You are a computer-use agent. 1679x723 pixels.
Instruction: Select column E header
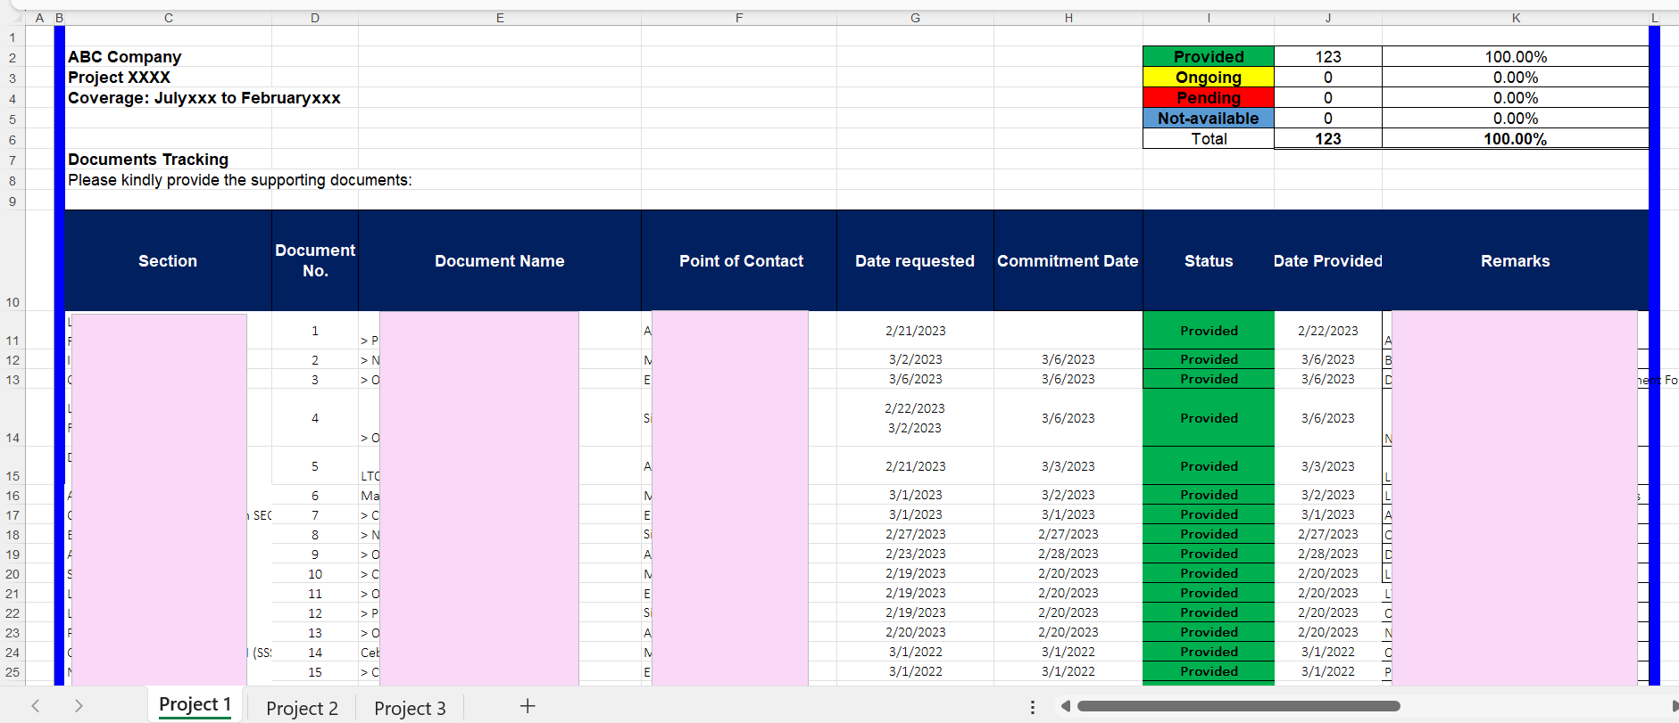(x=500, y=18)
